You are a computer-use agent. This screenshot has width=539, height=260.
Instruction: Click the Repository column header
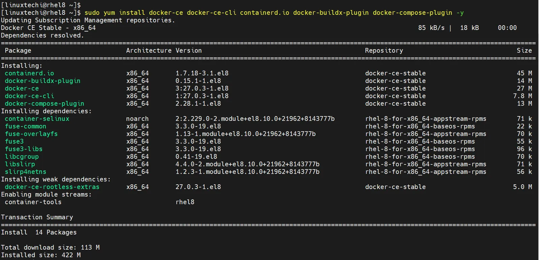point(384,50)
